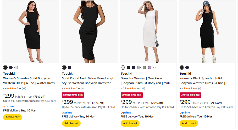Add first Women's Spandex dress to cart
This screenshot has width=238, height=130.
coord(13,117)
